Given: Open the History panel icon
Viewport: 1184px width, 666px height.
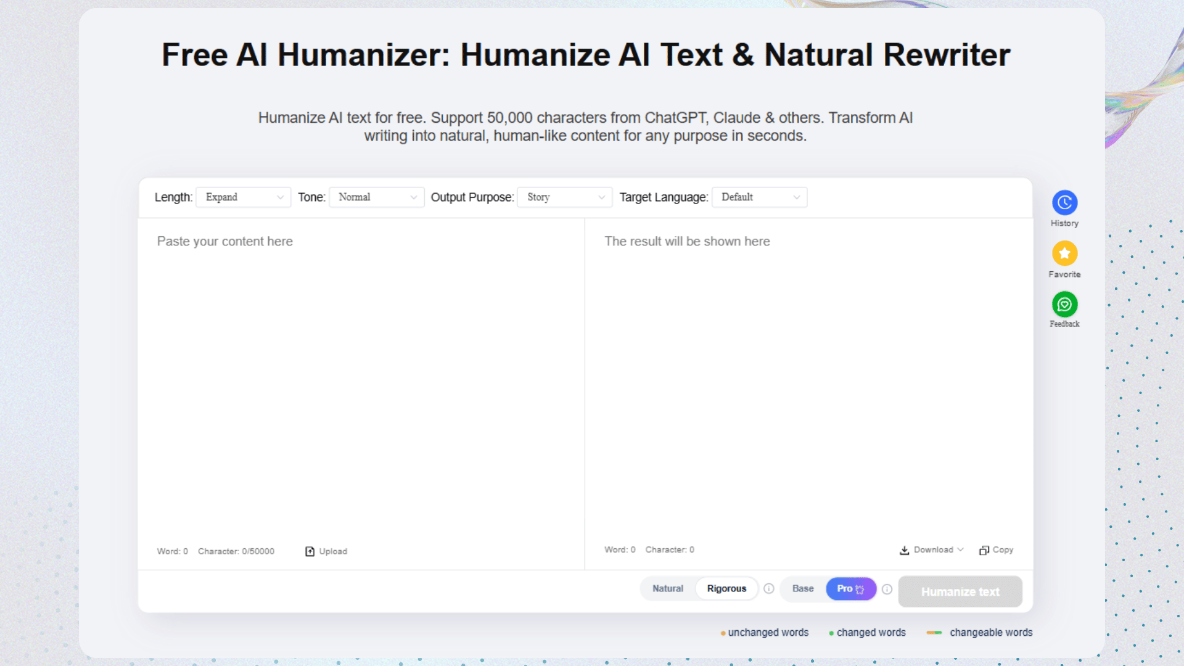Looking at the screenshot, I should 1064,202.
